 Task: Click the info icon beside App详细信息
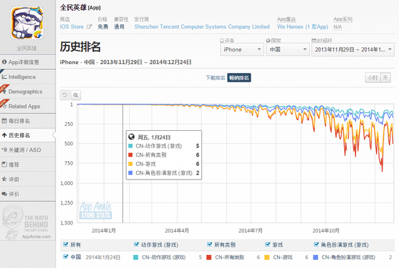coord(4,62)
